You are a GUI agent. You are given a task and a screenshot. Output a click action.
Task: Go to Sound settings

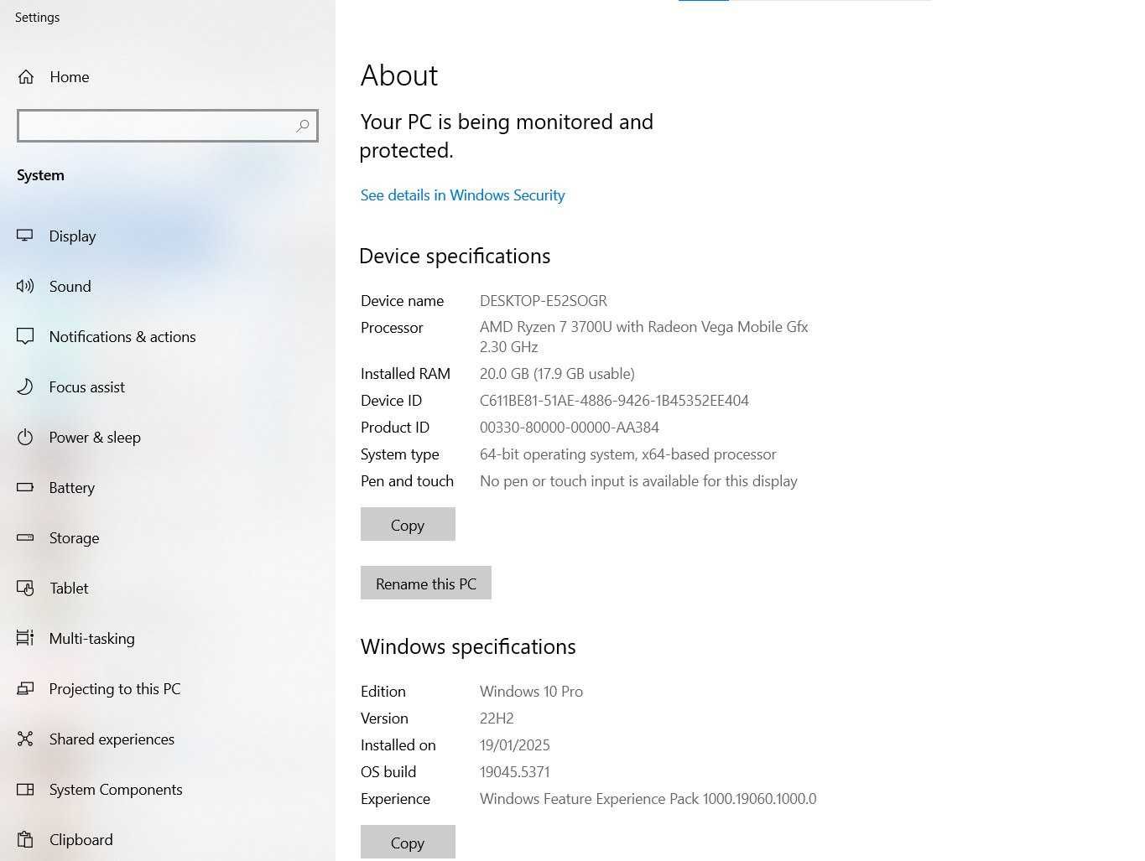tap(168, 286)
